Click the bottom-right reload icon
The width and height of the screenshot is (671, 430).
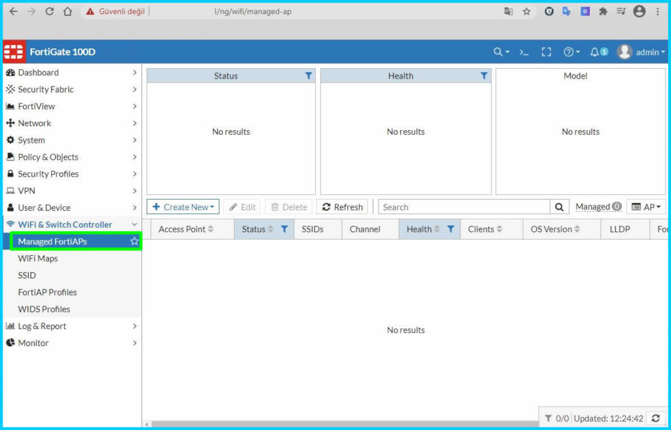pyautogui.click(x=655, y=418)
